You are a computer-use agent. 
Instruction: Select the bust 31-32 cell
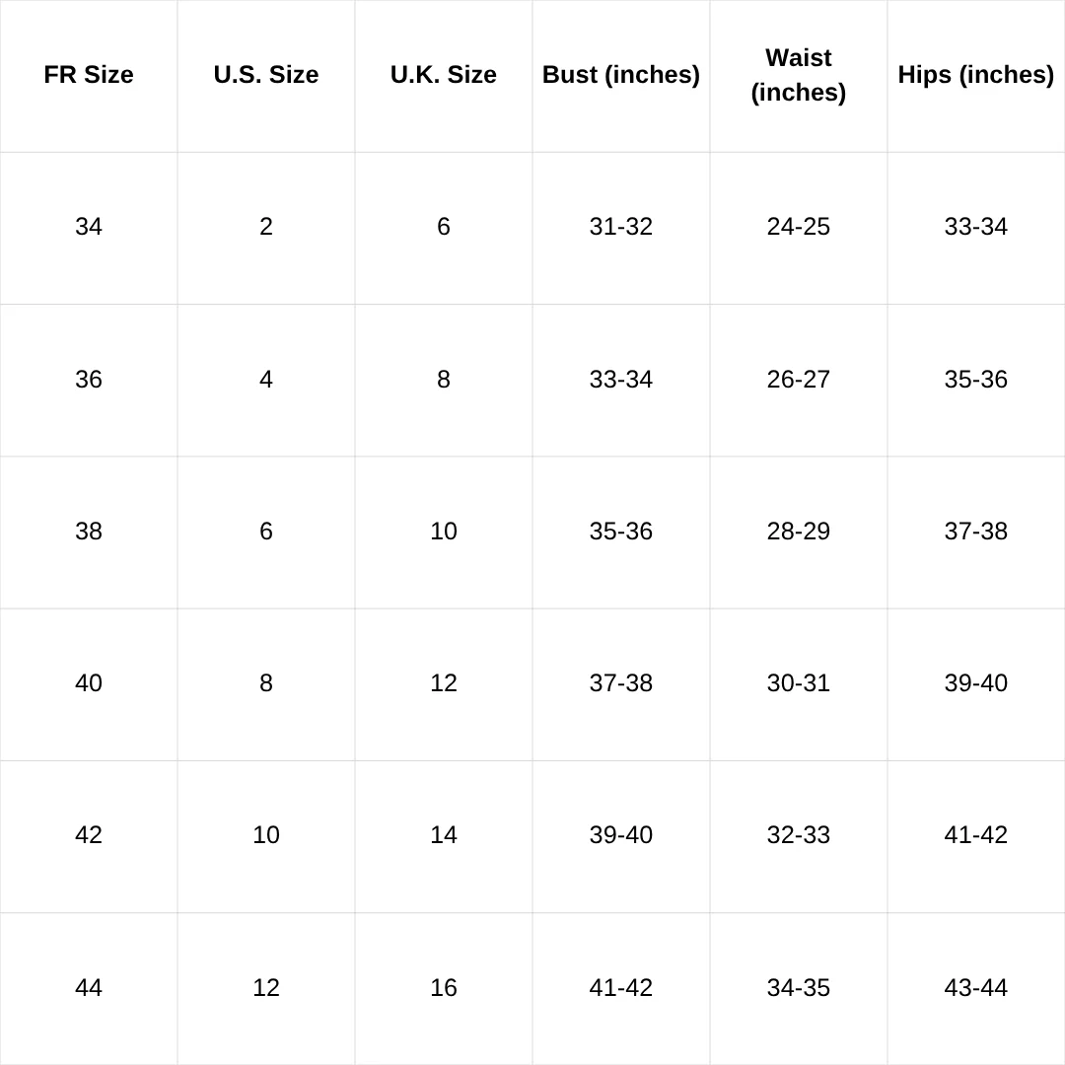[621, 227]
